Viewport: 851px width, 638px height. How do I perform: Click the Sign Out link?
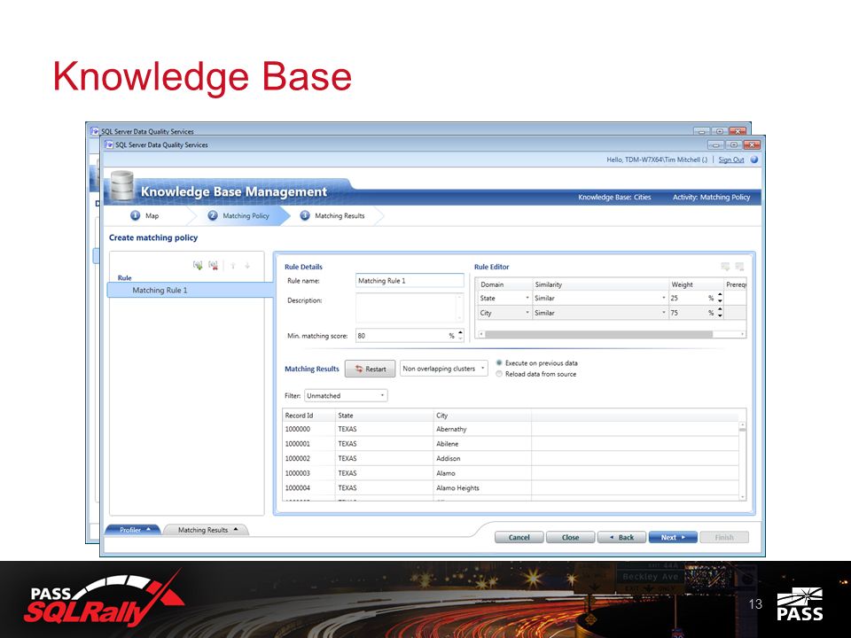point(731,159)
